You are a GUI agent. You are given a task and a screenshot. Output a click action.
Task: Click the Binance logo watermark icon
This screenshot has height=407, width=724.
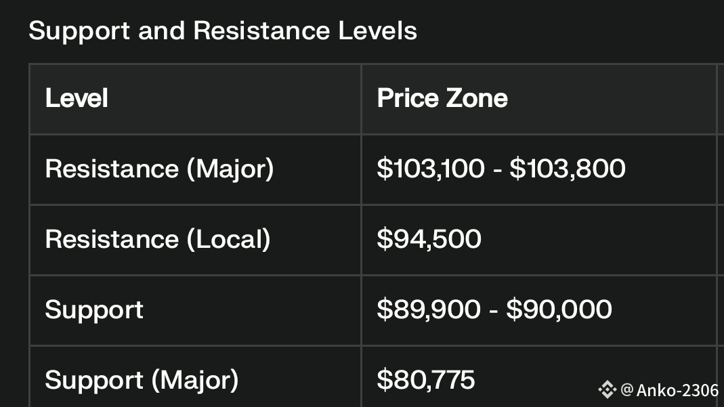608,389
